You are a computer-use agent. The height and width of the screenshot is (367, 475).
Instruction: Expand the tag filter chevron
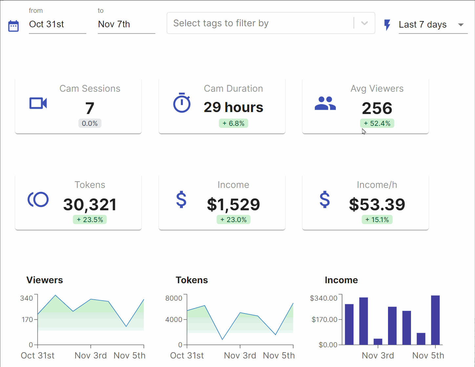tap(364, 23)
